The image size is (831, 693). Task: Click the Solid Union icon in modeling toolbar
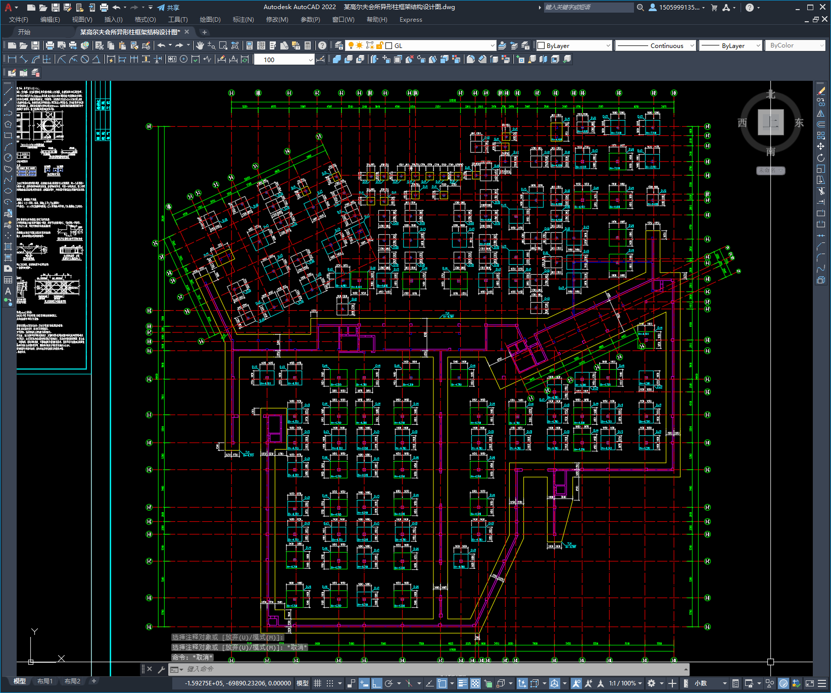click(337, 59)
